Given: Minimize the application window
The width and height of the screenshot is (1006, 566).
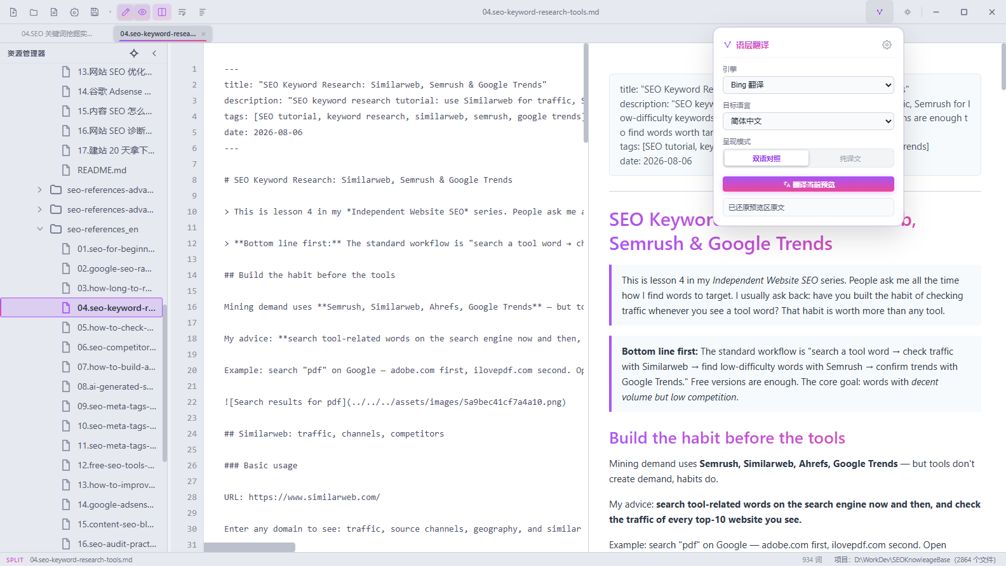Looking at the screenshot, I should point(936,12).
